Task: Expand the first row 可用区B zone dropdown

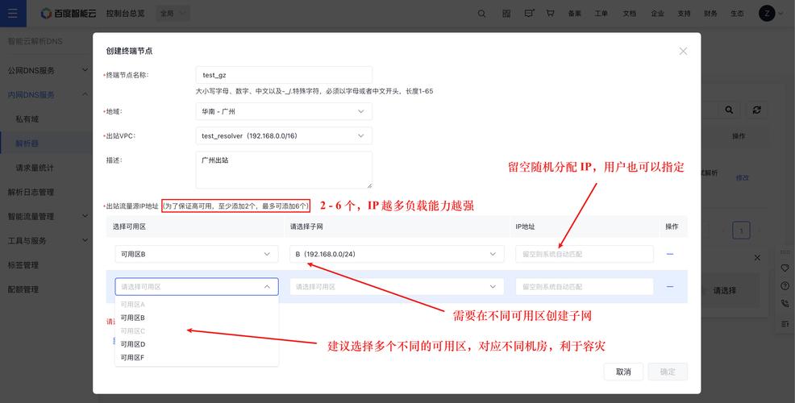Action: (x=196, y=254)
